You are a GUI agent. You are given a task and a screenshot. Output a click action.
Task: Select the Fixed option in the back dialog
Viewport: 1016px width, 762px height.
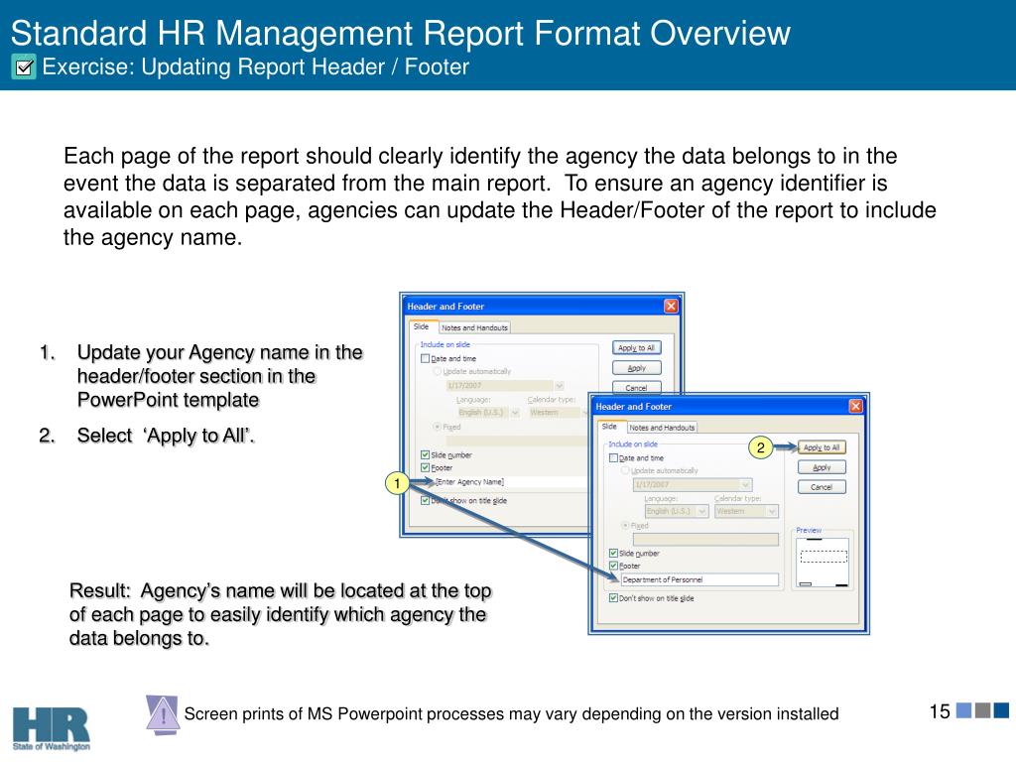point(438,427)
